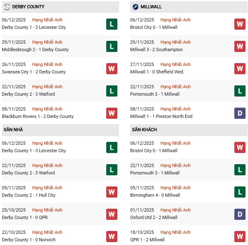
Task: Click W badge beside Swansea City result
Action: coord(112,68)
